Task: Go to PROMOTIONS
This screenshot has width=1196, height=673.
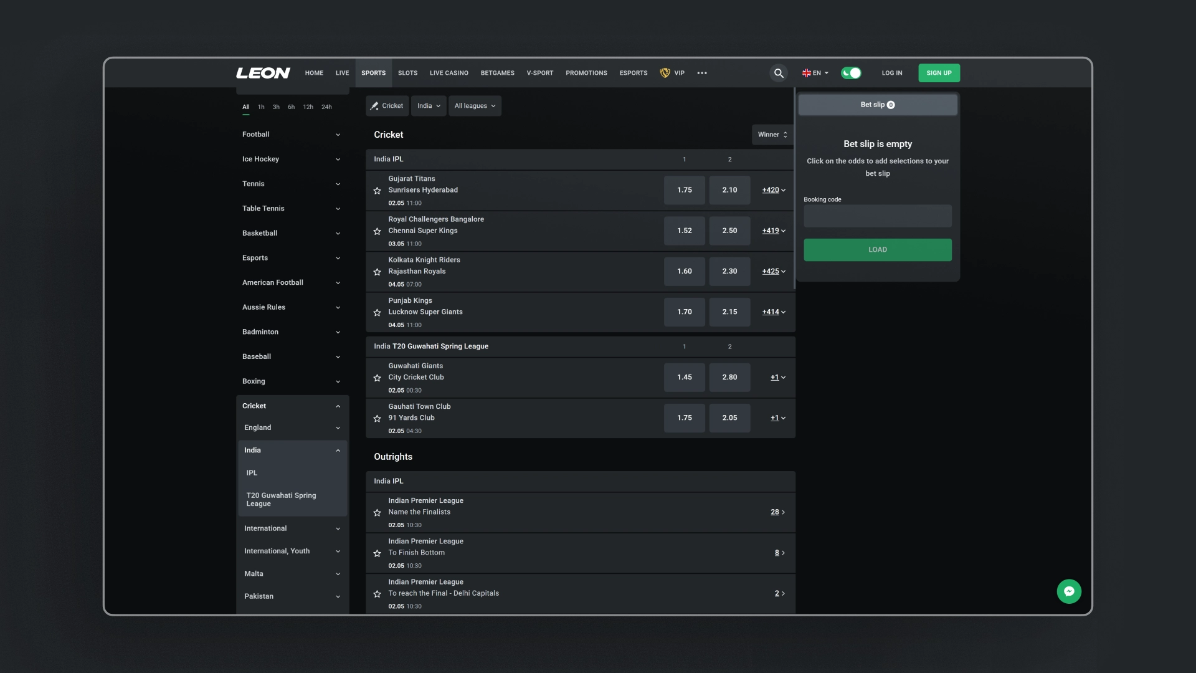Action: (x=586, y=73)
